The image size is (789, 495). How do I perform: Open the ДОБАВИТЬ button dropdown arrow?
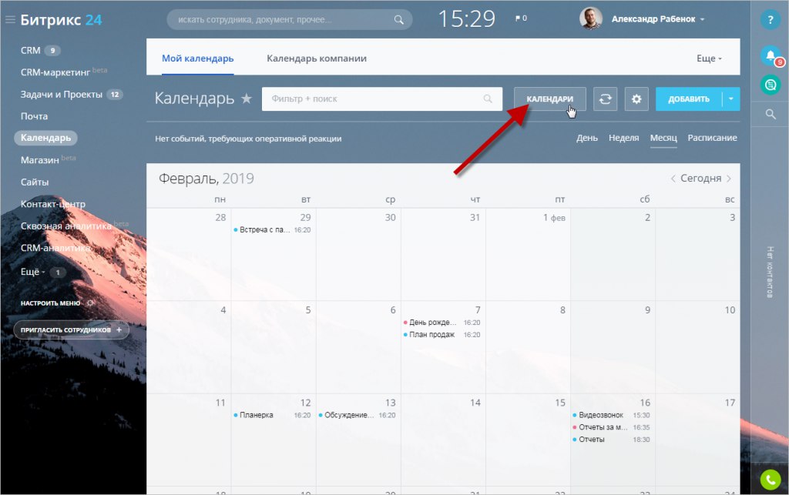click(x=730, y=99)
